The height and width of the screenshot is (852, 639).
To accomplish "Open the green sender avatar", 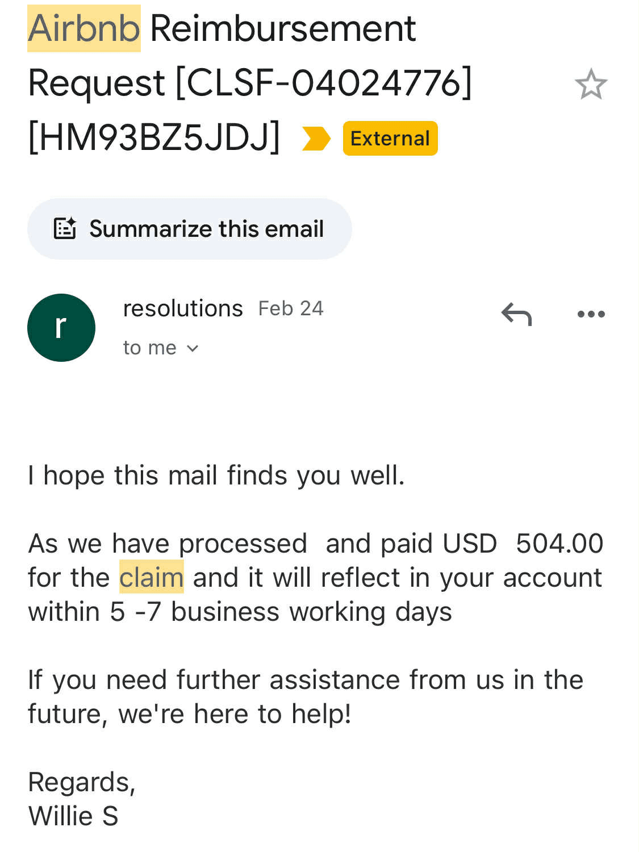I will pos(61,327).
